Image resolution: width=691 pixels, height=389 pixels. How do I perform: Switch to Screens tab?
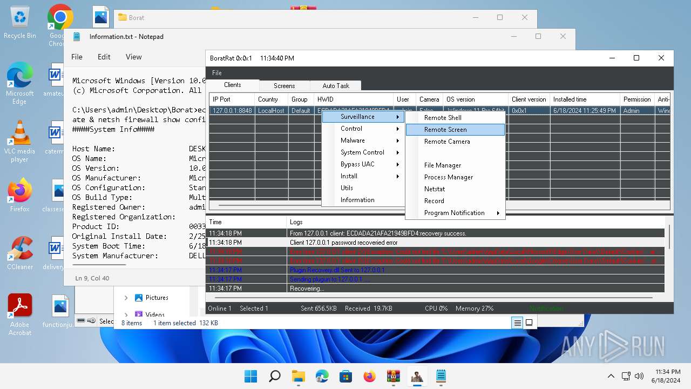[284, 85]
